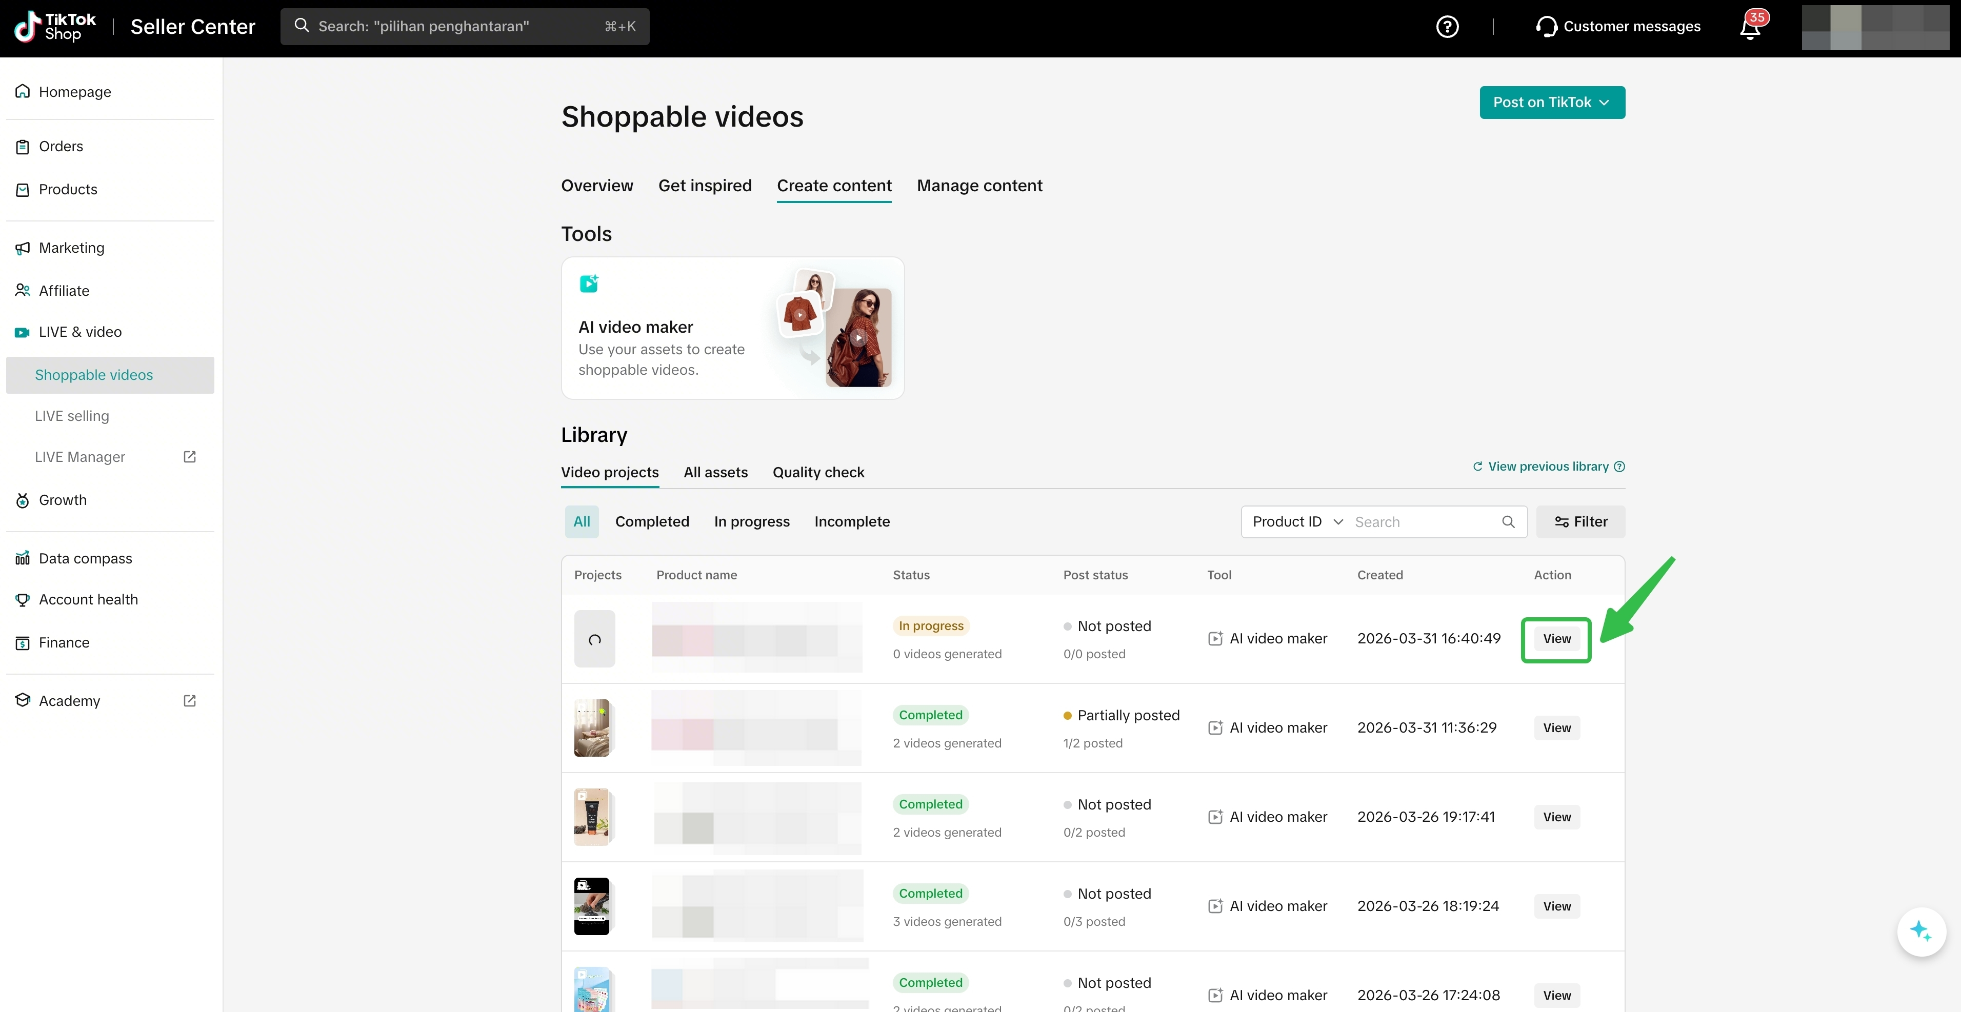View the project created 2026-03-31 16:40:49
The height and width of the screenshot is (1012, 1961).
tap(1557, 639)
